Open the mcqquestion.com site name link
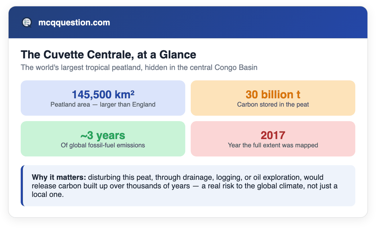The height and width of the screenshot is (228, 376). click(74, 22)
